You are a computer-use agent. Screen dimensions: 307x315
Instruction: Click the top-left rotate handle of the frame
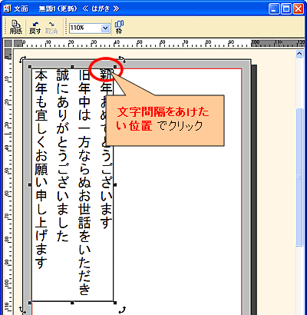(x=22, y=59)
